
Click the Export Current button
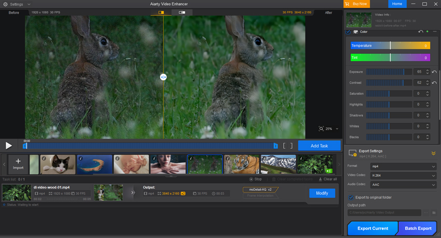click(x=373, y=228)
